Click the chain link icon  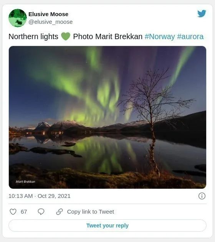click(60, 212)
